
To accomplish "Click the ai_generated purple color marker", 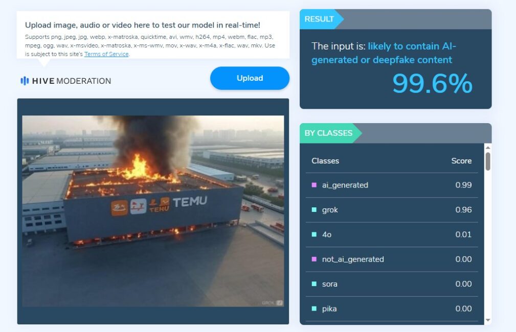I will coord(315,185).
